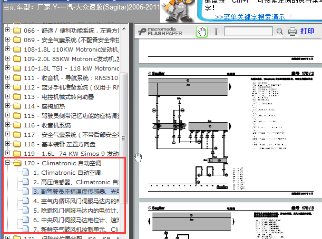Click the 112 Bluetooth folder icon
The image size is (322, 239).
pyautogui.click(x=17, y=87)
